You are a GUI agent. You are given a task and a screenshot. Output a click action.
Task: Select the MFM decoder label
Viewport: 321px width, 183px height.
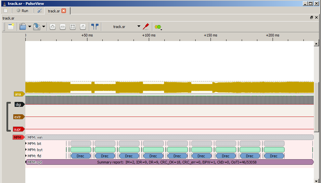(19, 137)
